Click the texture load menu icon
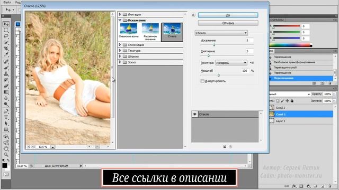Image resolution: width=339 pixels, height=190 pixels. point(252,63)
